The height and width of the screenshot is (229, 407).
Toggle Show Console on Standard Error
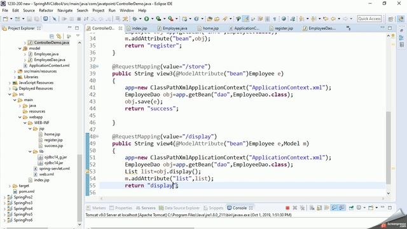(342, 208)
